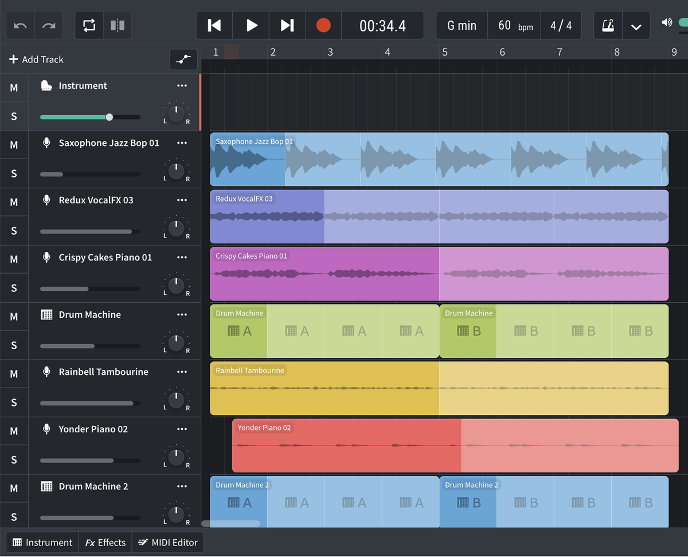688x557 pixels.
Task: Skip back to the start
Action: tap(214, 25)
